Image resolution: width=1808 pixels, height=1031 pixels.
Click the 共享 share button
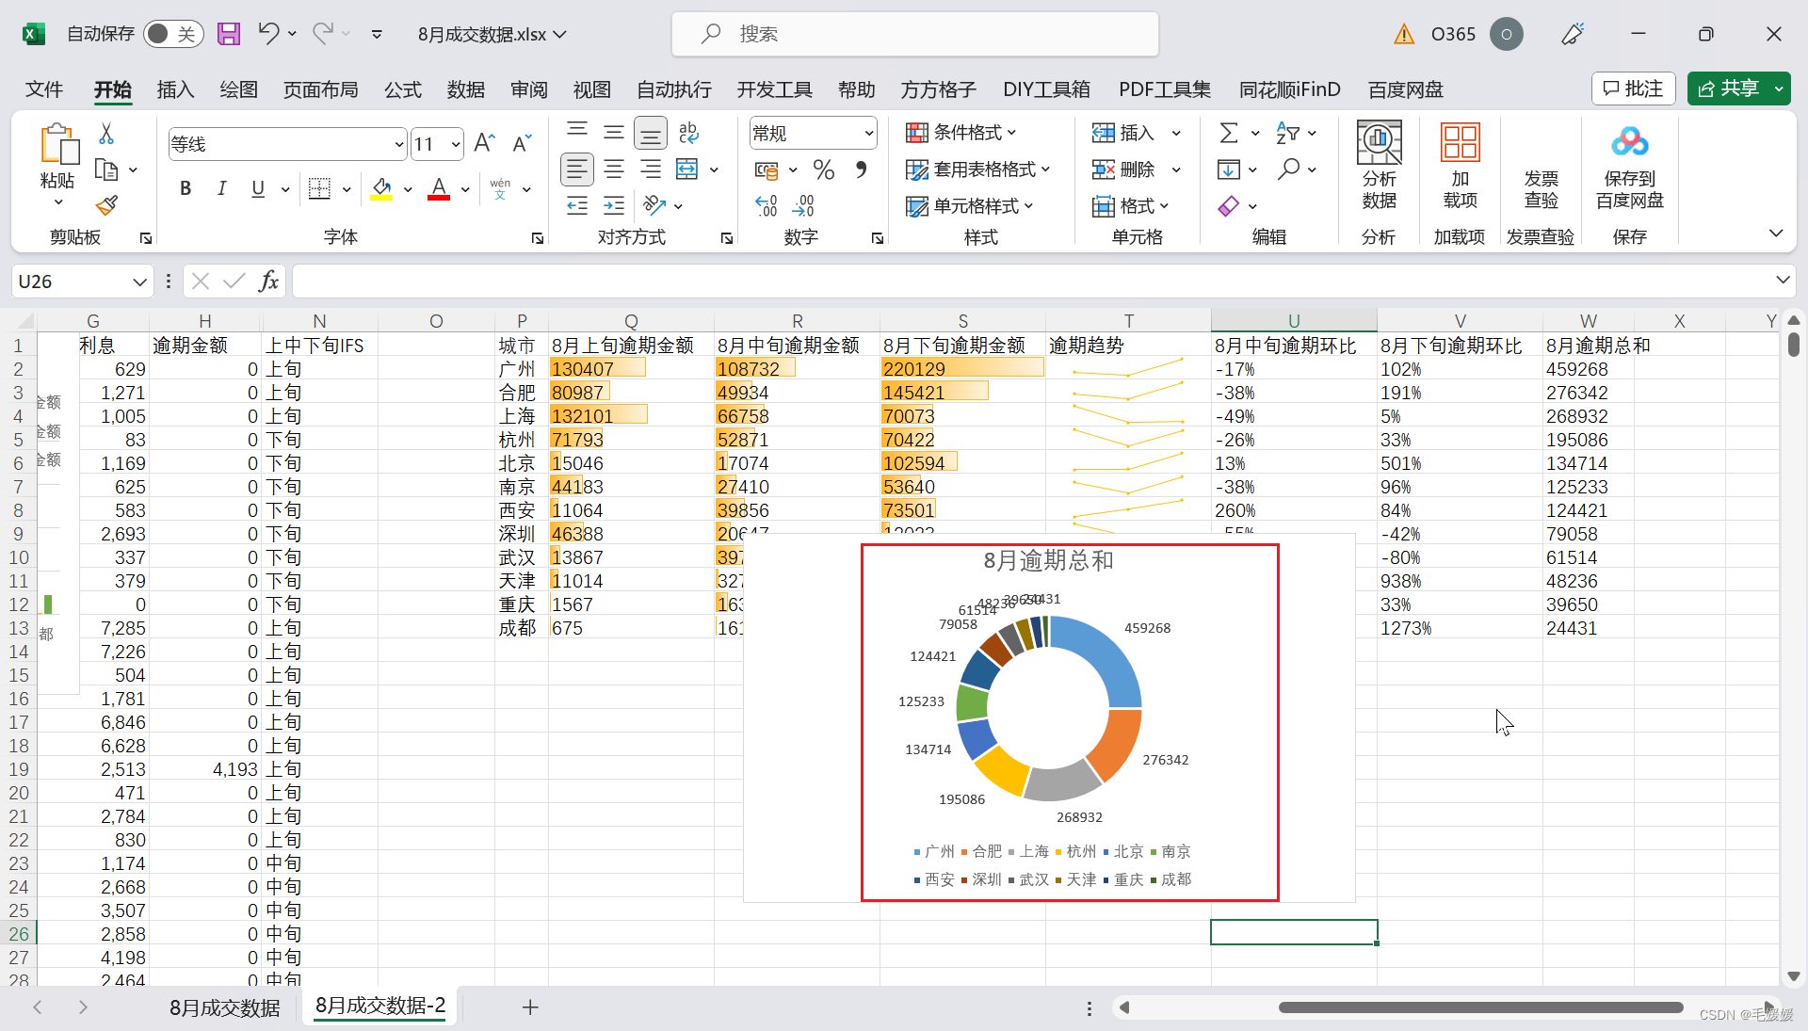pos(1729,89)
